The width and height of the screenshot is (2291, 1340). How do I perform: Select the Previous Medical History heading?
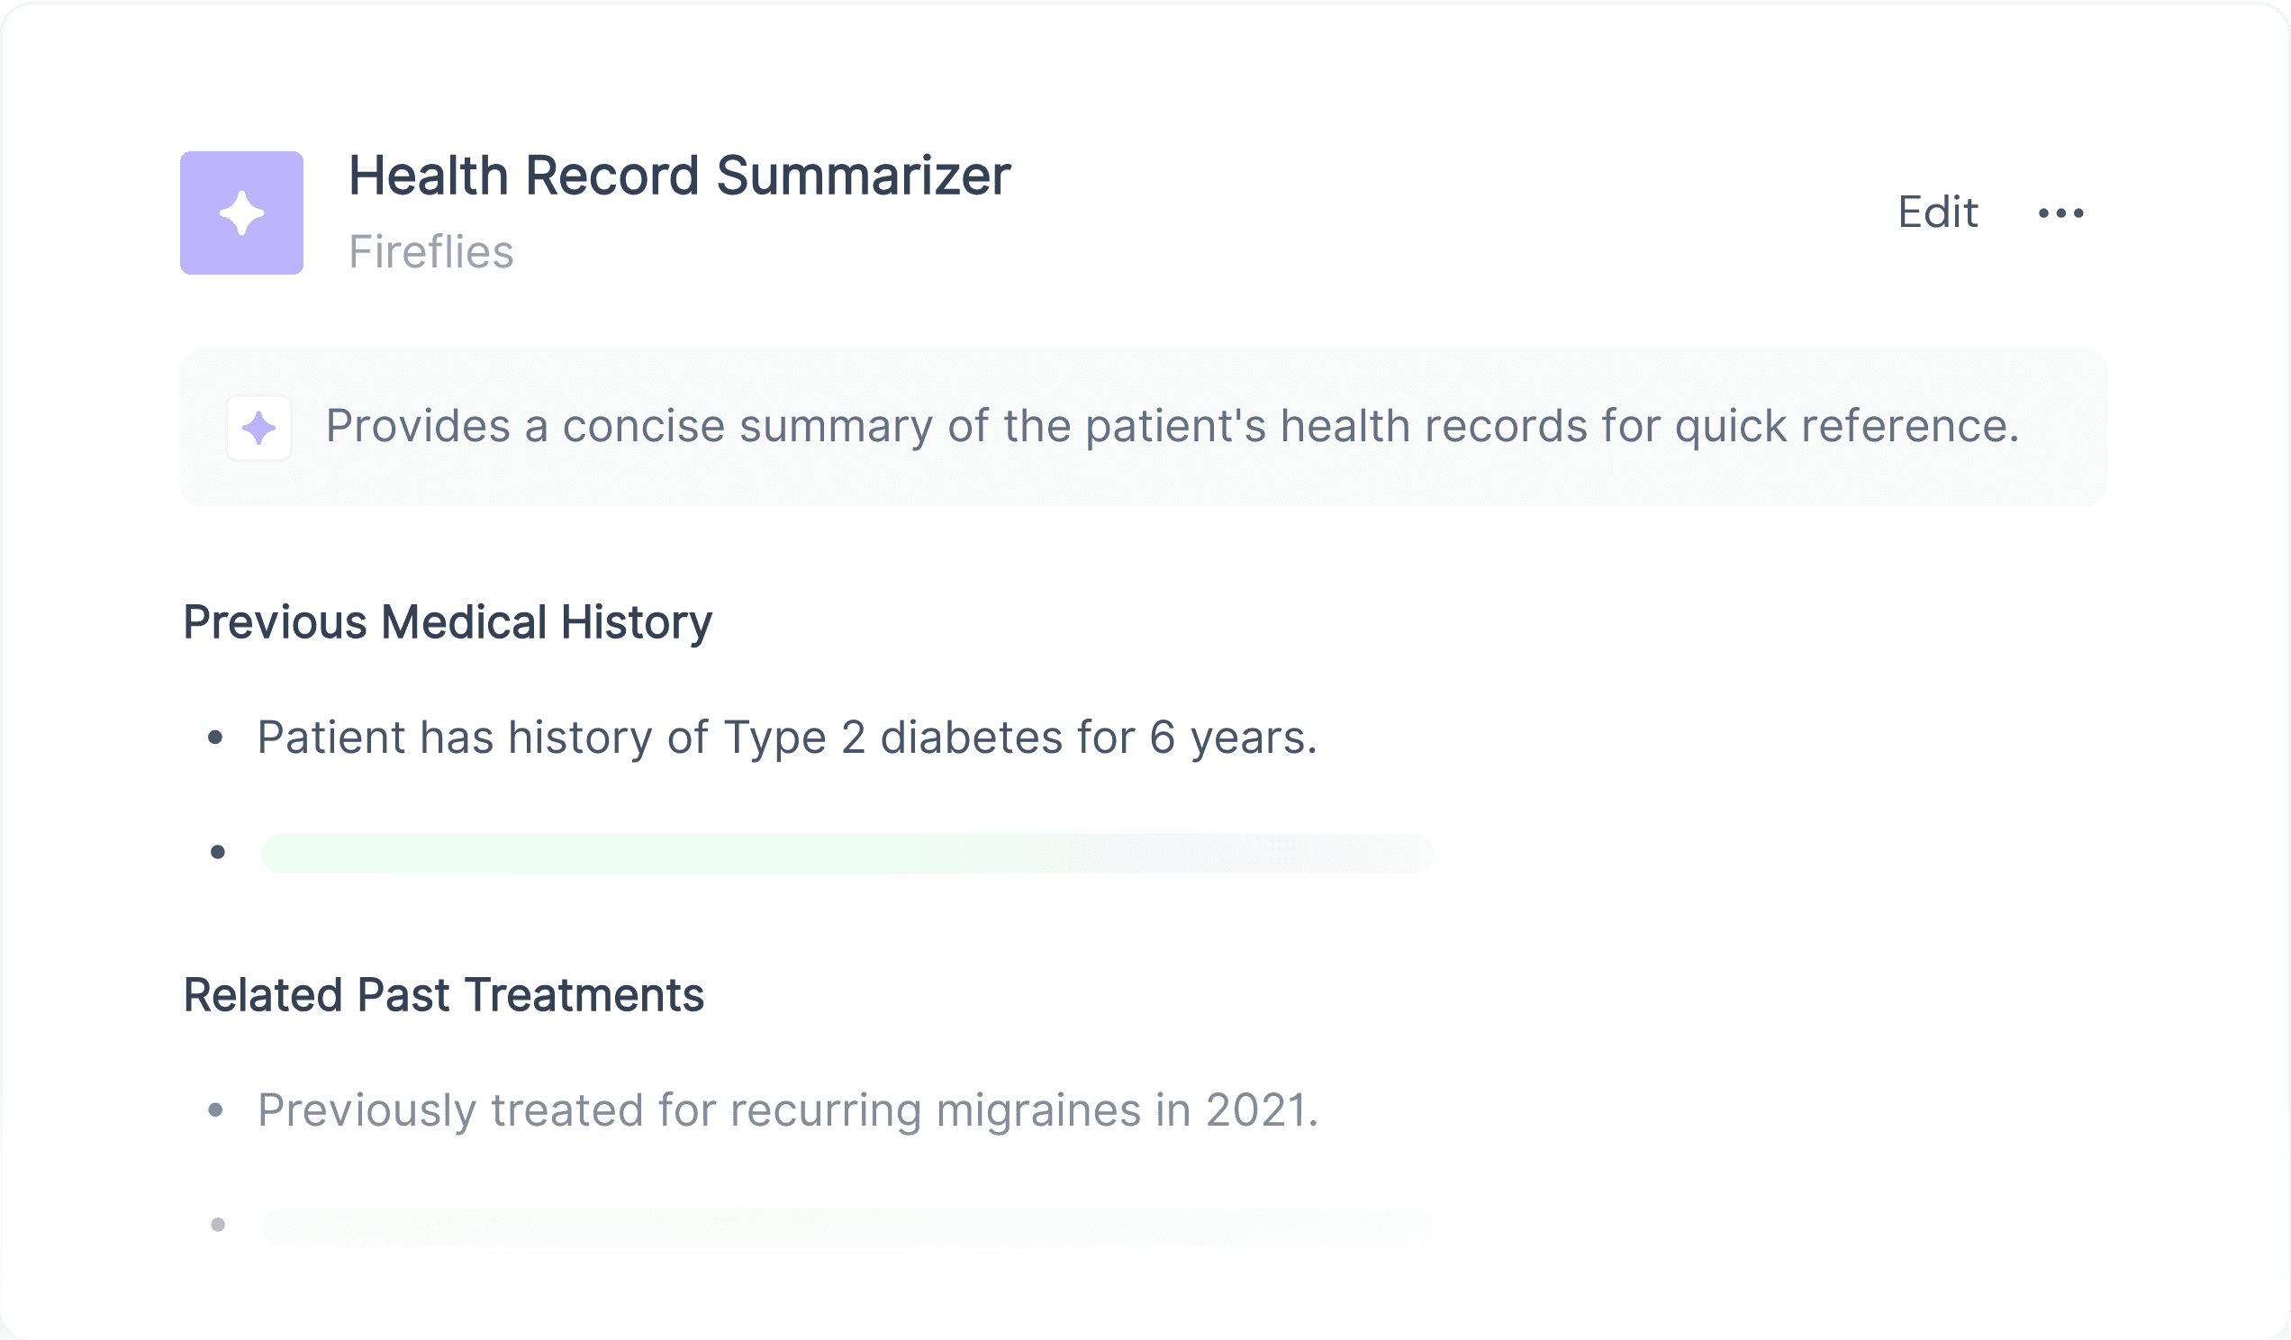[x=448, y=623]
